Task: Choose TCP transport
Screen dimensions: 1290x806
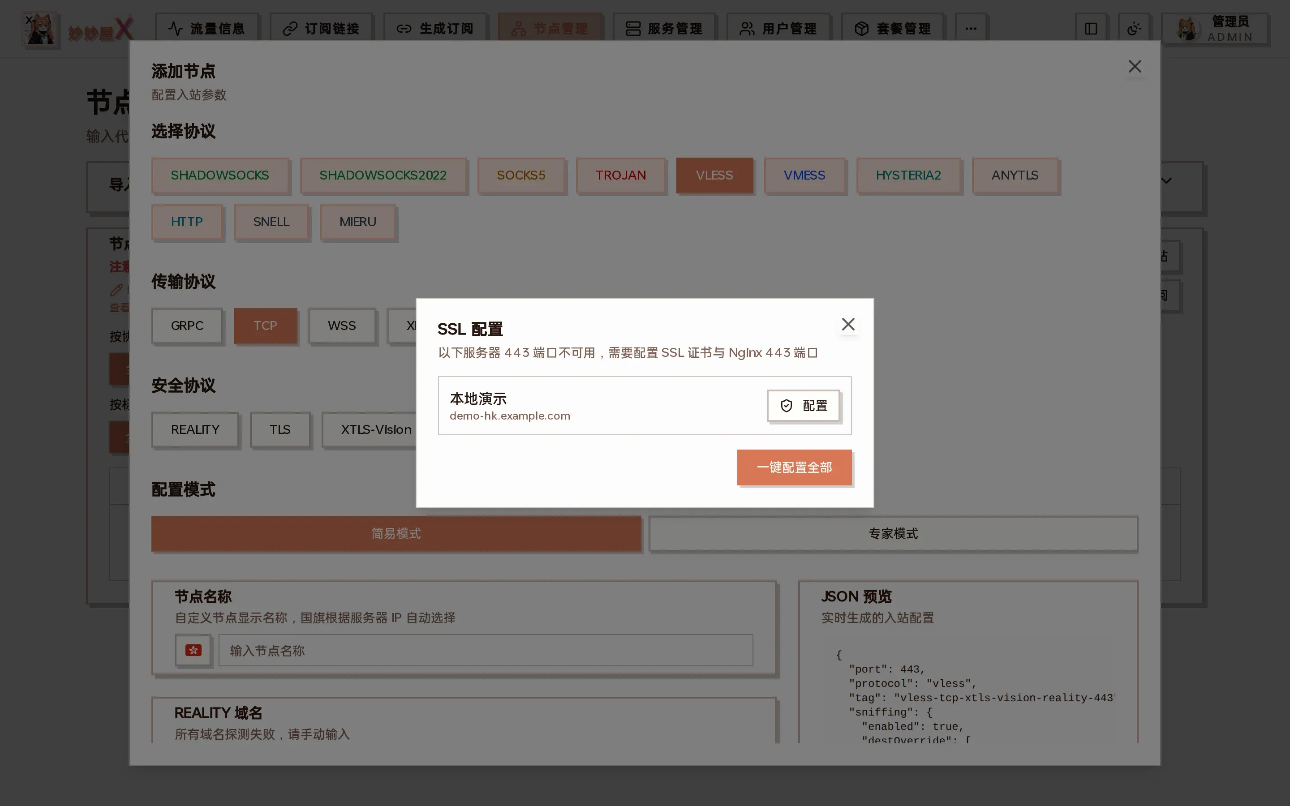Action: point(265,326)
